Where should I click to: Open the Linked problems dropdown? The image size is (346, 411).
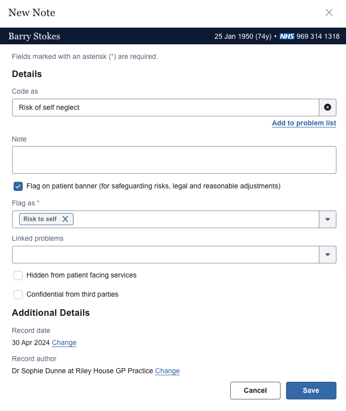327,254
